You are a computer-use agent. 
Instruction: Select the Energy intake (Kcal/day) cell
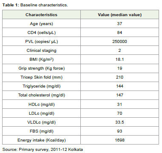[41, 140]
